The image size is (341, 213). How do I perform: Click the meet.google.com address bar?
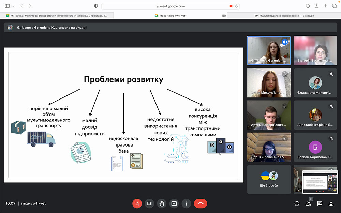pyautogui.click(x=170, y=6)
